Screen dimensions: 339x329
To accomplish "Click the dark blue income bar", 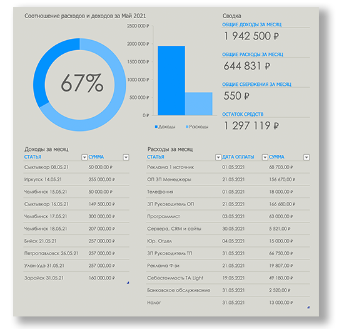I will 171,80.
